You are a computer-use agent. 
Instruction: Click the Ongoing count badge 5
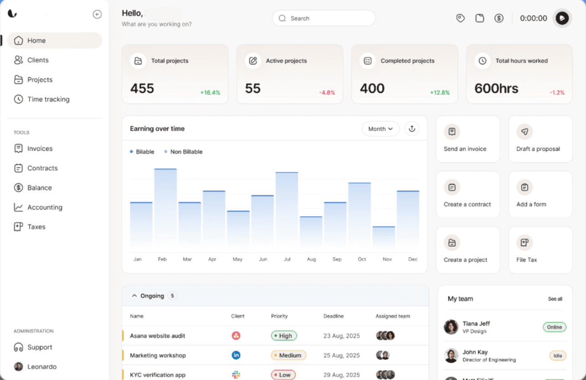tap(172, 296)
